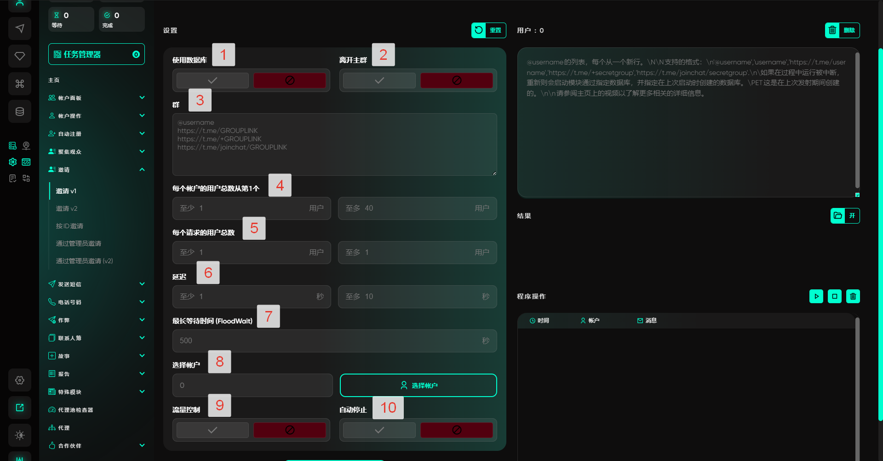The image size is (883, 461).
Task: Click the 群 group links text area
Action: (334, 144)
